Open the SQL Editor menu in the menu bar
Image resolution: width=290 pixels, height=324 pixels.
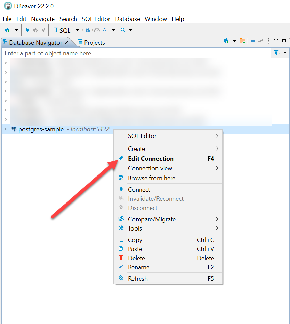(96, 19)
